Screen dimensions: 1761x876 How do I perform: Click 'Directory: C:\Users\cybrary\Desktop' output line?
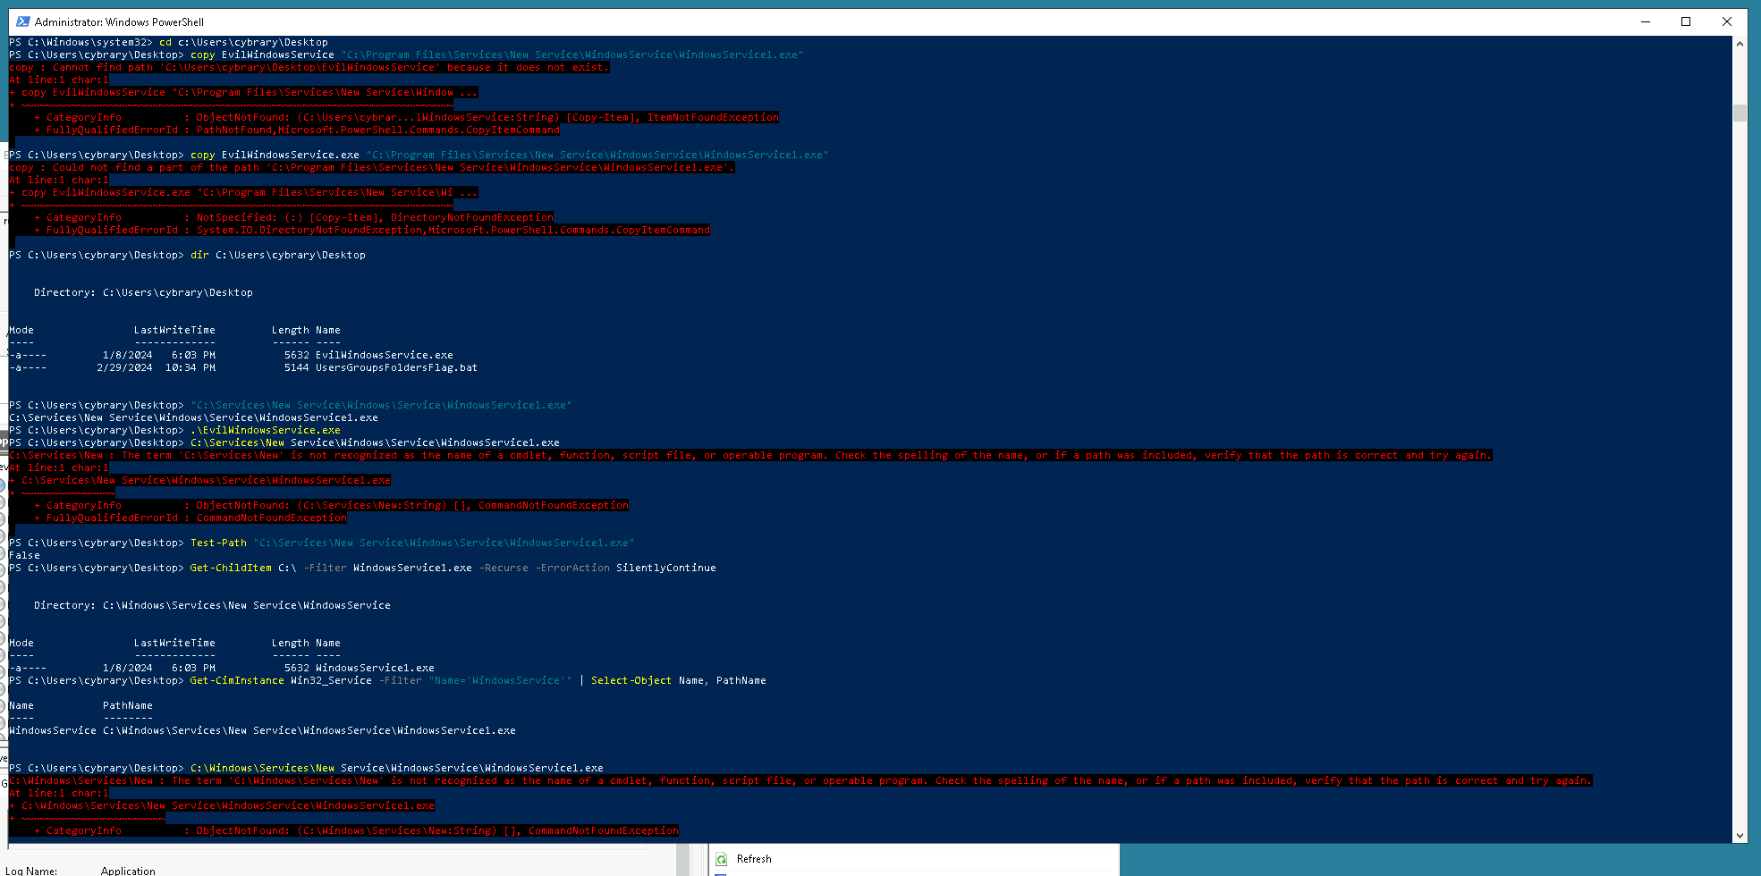(143, 292)
